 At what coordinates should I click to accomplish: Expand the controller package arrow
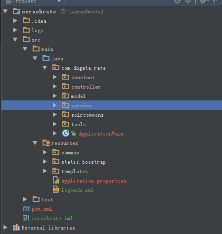coord(55,87)
